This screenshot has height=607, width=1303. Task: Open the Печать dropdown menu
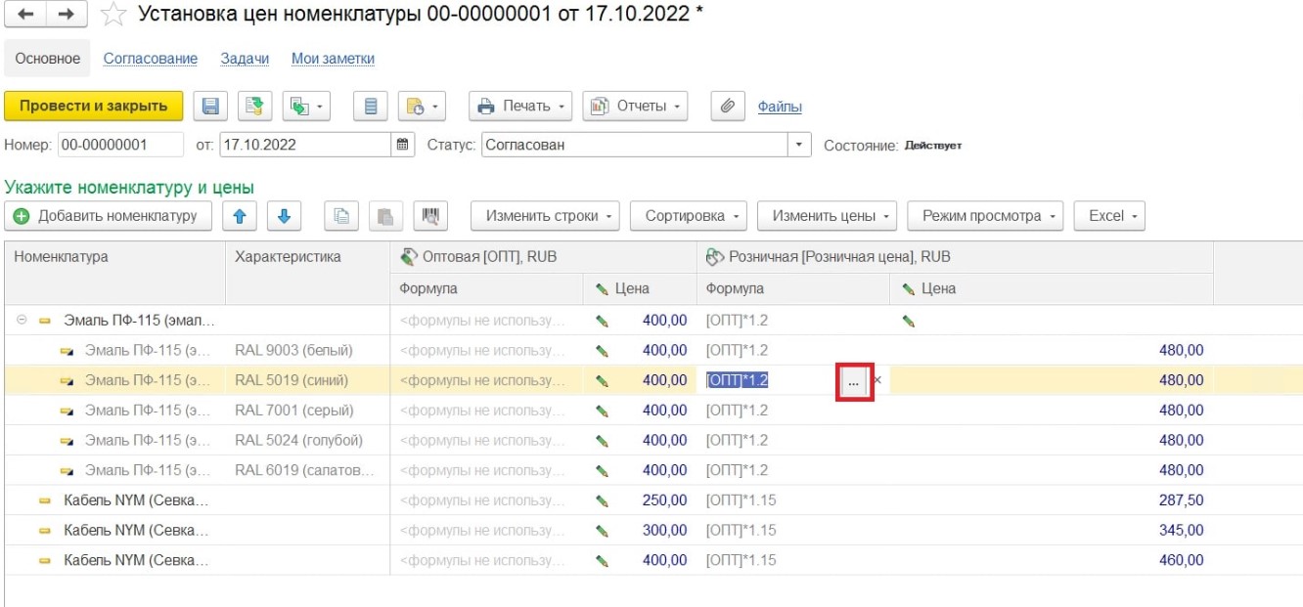coord(522,107)
